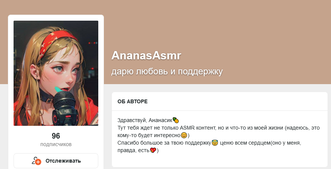
Task: Click the greeting line Здравствуй, Ананасик
Action: (x=145, y=121)
